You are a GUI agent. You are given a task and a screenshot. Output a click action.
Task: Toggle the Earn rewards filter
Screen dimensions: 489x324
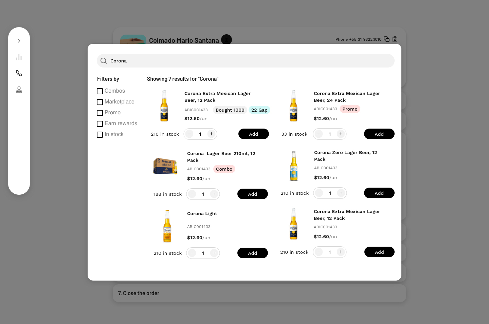click(100, 124)
